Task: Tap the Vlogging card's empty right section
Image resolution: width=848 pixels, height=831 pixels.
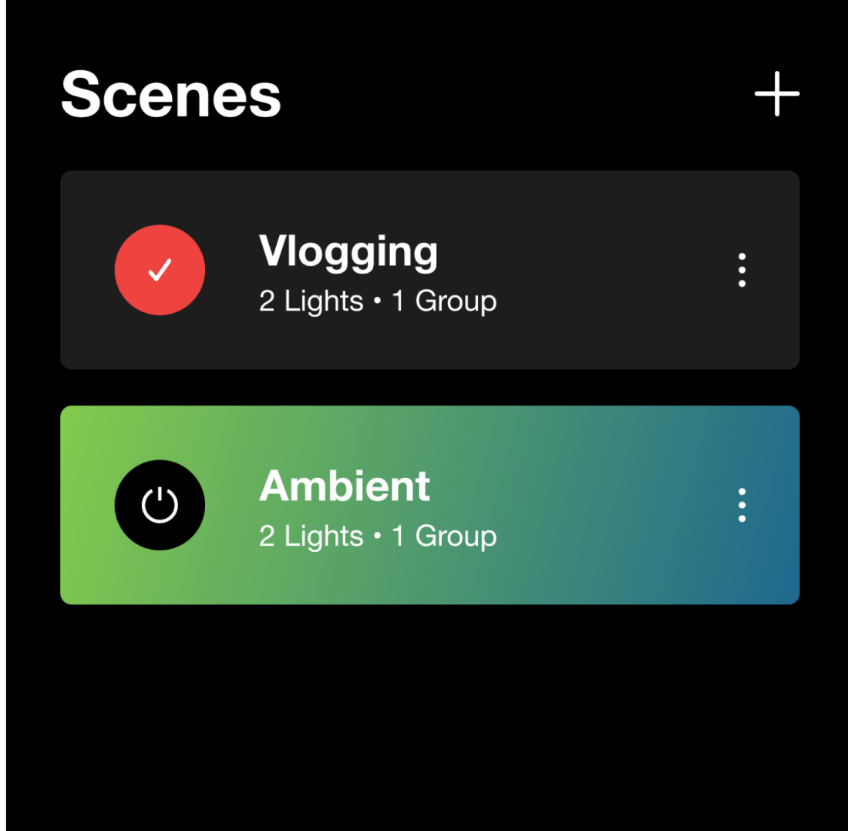Action: tap(611, 270)
